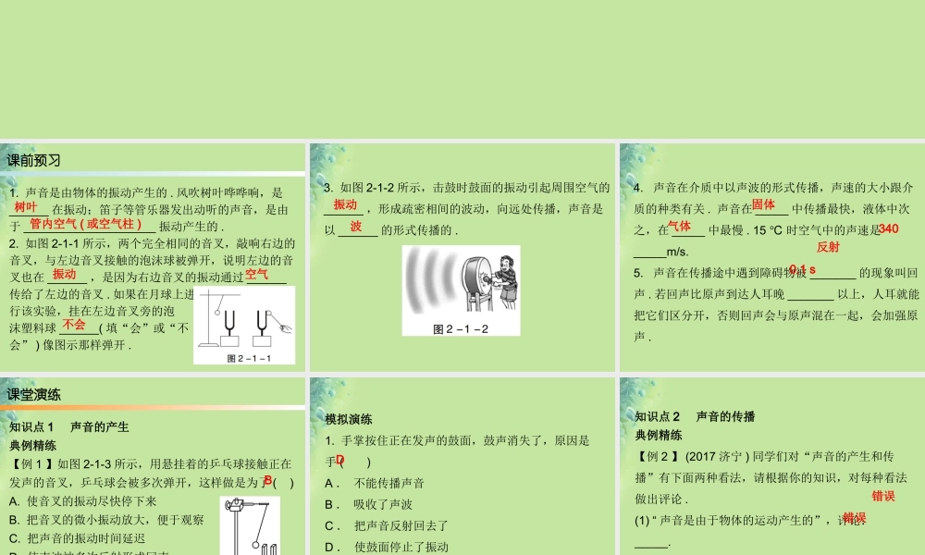Click option C. 把声音反射回去了
This screenshot has height=555, width=925.
387,525
